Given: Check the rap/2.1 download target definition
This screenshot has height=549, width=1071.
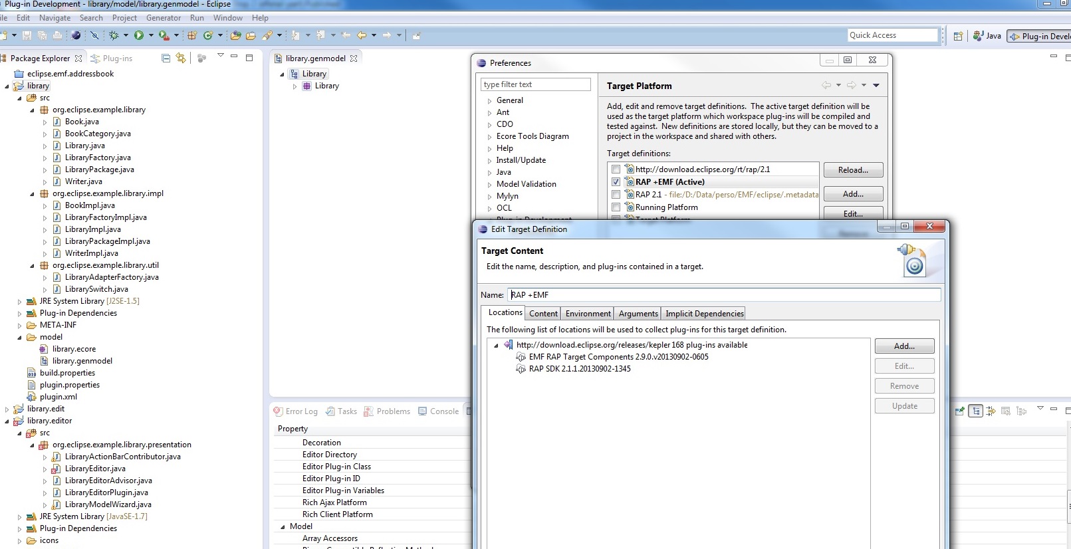Looking at the screenshot, I should 616,169.
